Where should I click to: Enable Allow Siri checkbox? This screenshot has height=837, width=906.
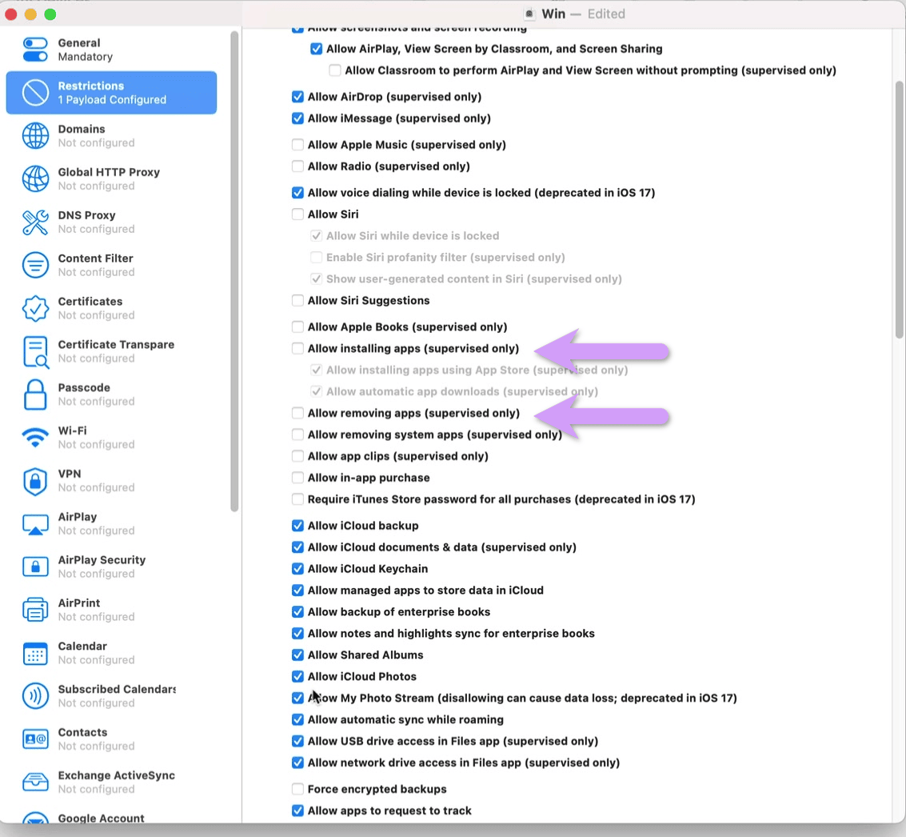pos(297,214)
